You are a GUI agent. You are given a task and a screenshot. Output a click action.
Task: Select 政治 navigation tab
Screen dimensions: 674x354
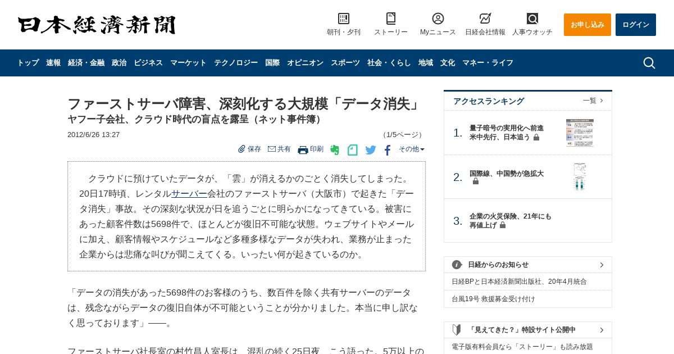point(119,63)
